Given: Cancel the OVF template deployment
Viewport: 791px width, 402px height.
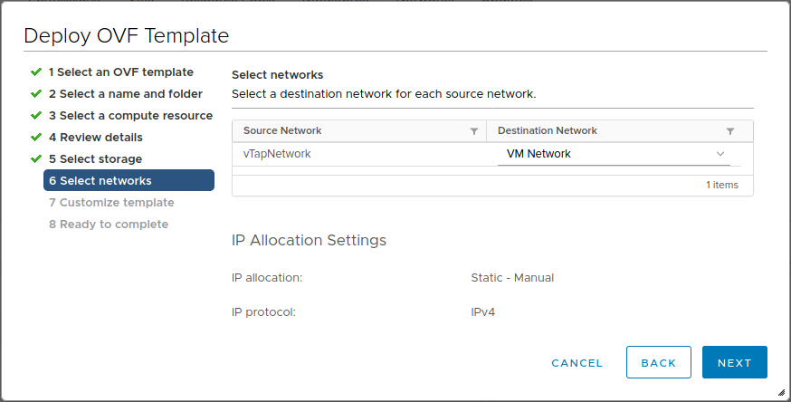Looking at the screenshot, I should click(x=577, y=362).
